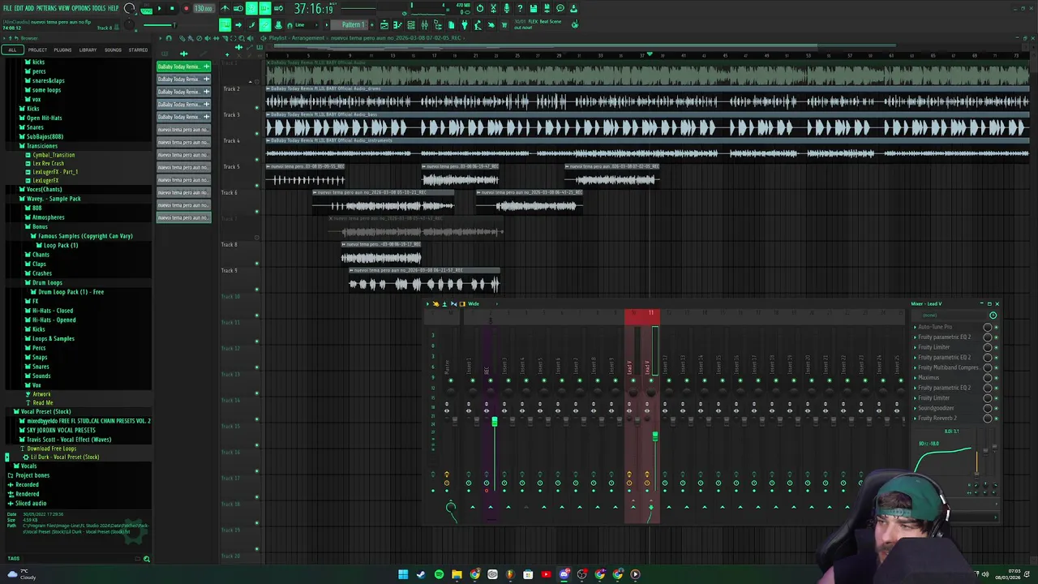Click the 37:16:19 time display

pyautogui.click(x=314, y=8)
